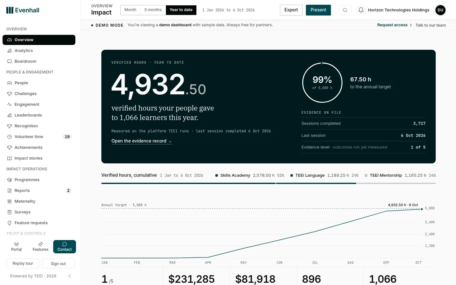Click the Contact button
The image size is (456, 285).
pyautogui.click(x=65, y=247)
